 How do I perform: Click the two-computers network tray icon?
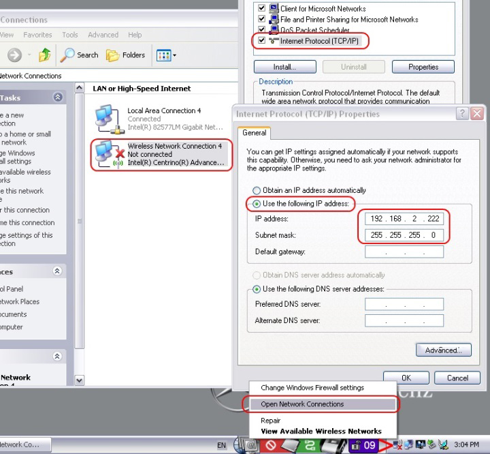(x=408, y=444)
